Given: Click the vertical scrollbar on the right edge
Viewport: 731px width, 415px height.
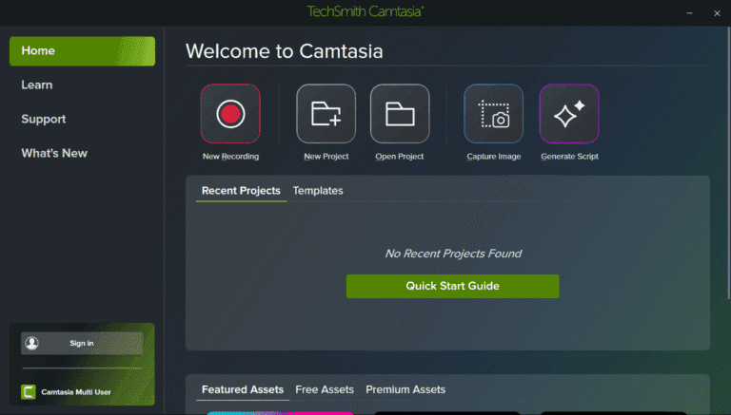Looking at the screenshot, I should (x=729, y=162).
